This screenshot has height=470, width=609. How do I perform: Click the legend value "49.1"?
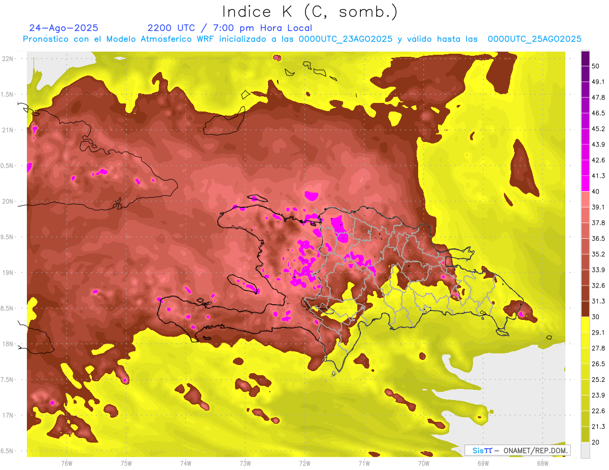tap(598, 82)
